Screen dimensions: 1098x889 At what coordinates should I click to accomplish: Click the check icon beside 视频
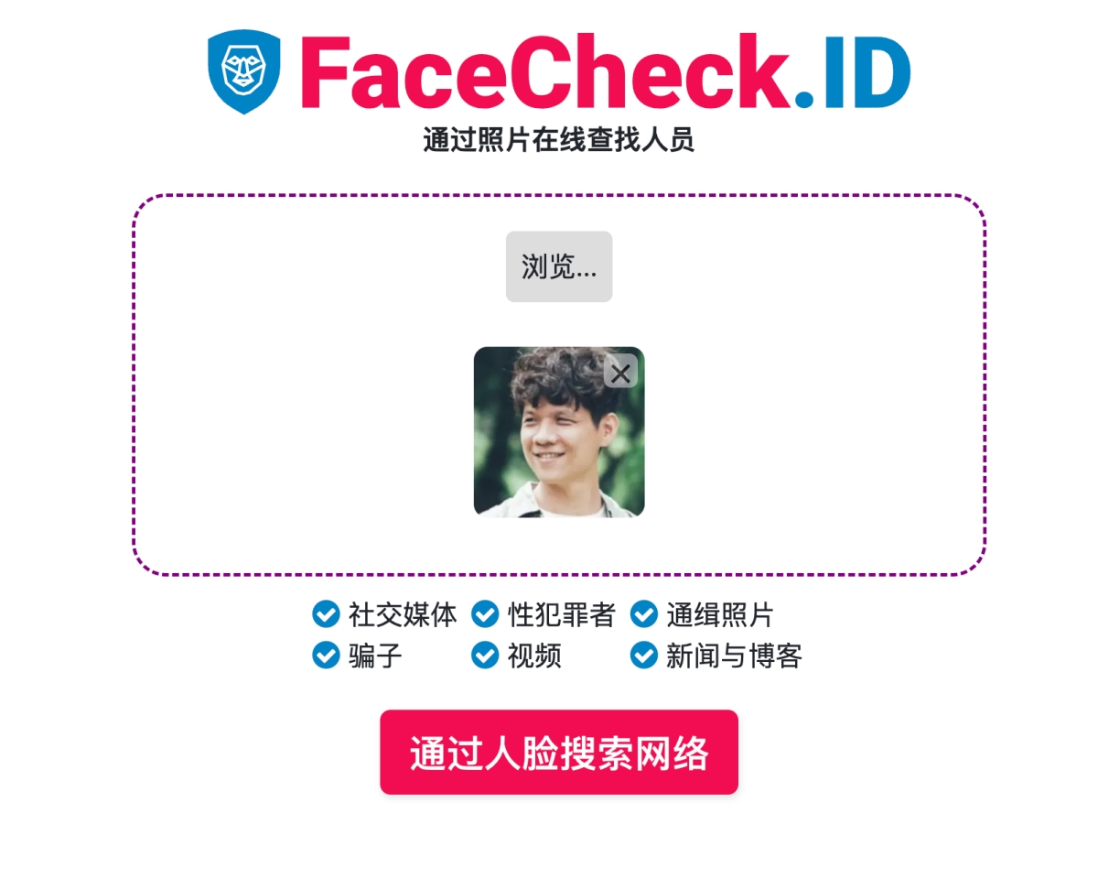coord(485,656)
